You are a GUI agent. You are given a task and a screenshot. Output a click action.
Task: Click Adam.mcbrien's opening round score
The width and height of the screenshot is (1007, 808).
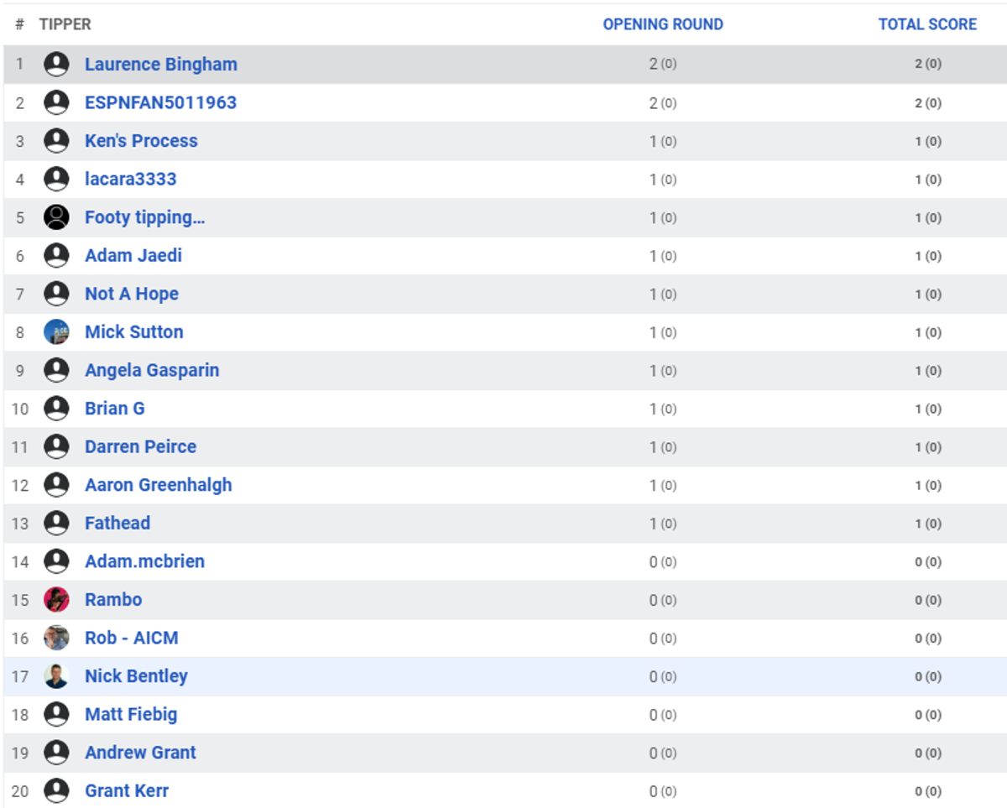click(x=663, y=561)
